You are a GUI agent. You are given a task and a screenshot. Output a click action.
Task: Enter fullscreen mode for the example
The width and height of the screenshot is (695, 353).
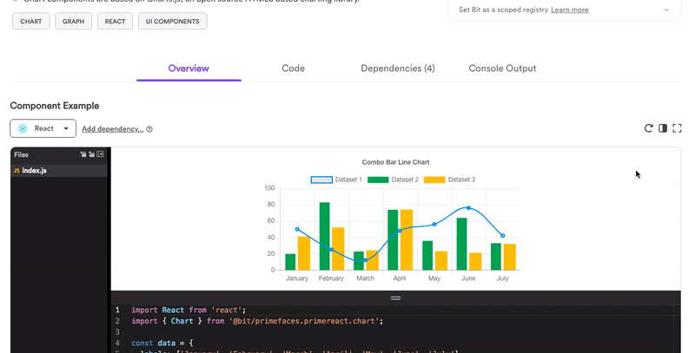[x=678, y=128]
